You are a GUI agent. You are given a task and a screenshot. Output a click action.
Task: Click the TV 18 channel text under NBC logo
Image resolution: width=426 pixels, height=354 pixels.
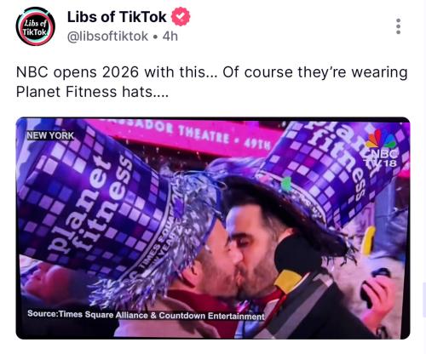[381, 163]
